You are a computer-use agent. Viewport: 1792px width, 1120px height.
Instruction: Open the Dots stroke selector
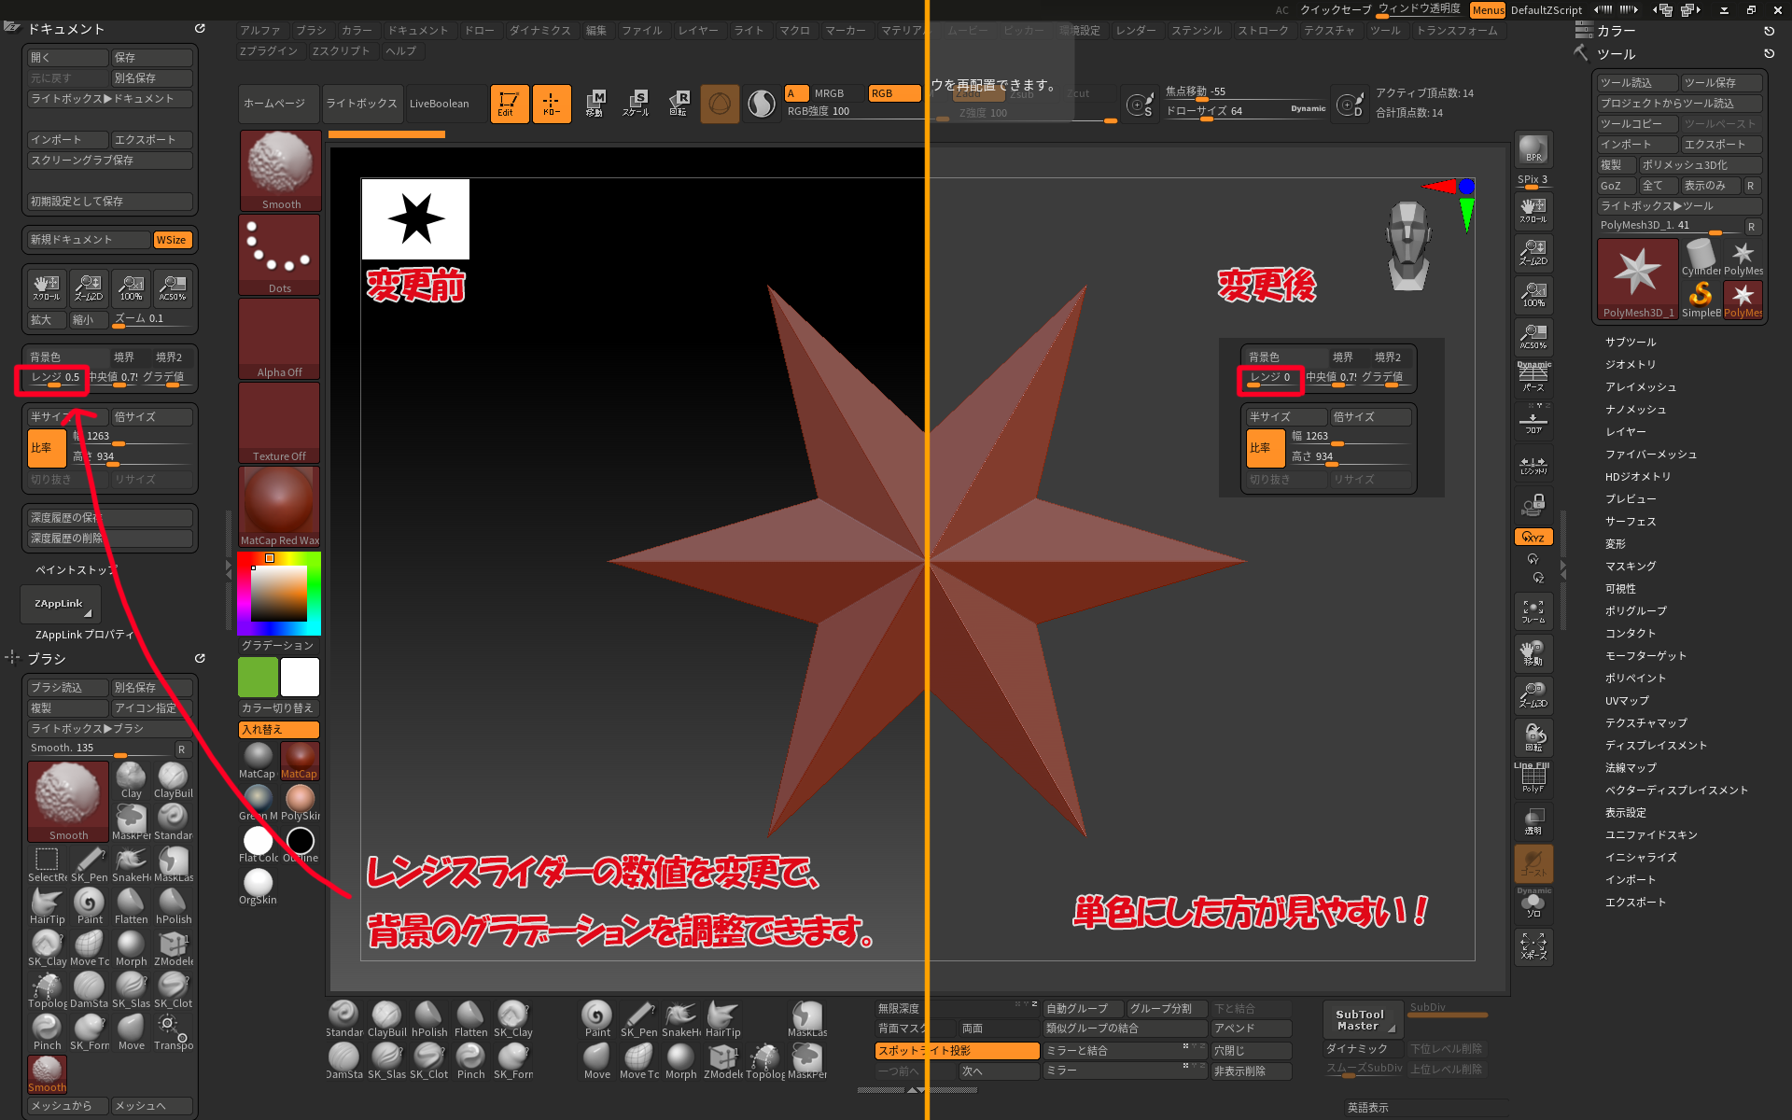[280, 255]
